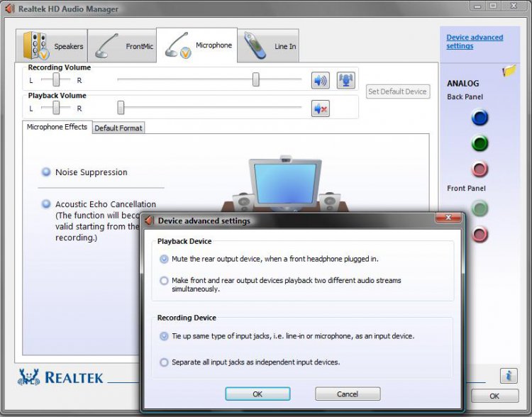The image size is (532, 417).
Task: Mute the recording volume speaker icon
Action: (321, 81)
